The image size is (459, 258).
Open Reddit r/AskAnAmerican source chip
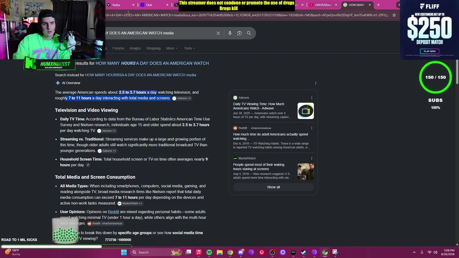click(105, 224)
